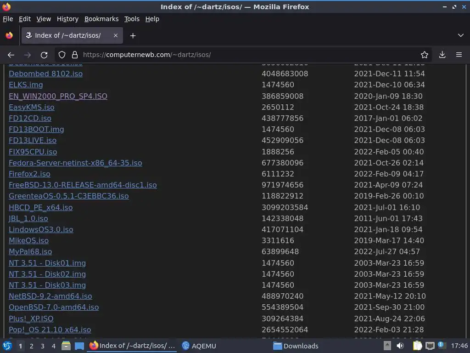Open the update notifier tray icon
This screenshot has width=470, height=353.
pyautogui.click(x=442, y=345)
